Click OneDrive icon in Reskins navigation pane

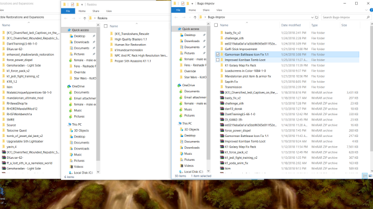click(69, 86)
